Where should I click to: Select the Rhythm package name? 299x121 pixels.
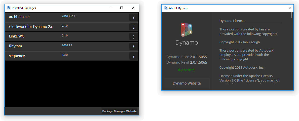pos(15,46)
